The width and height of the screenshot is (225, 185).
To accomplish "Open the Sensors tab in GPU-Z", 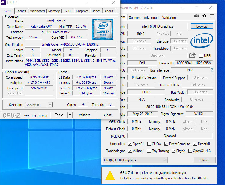I will (135, 18).
